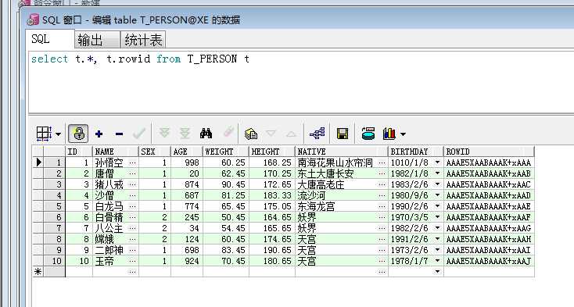Open the NAME editor ellipsis for 玉帝

pos(132,261)
